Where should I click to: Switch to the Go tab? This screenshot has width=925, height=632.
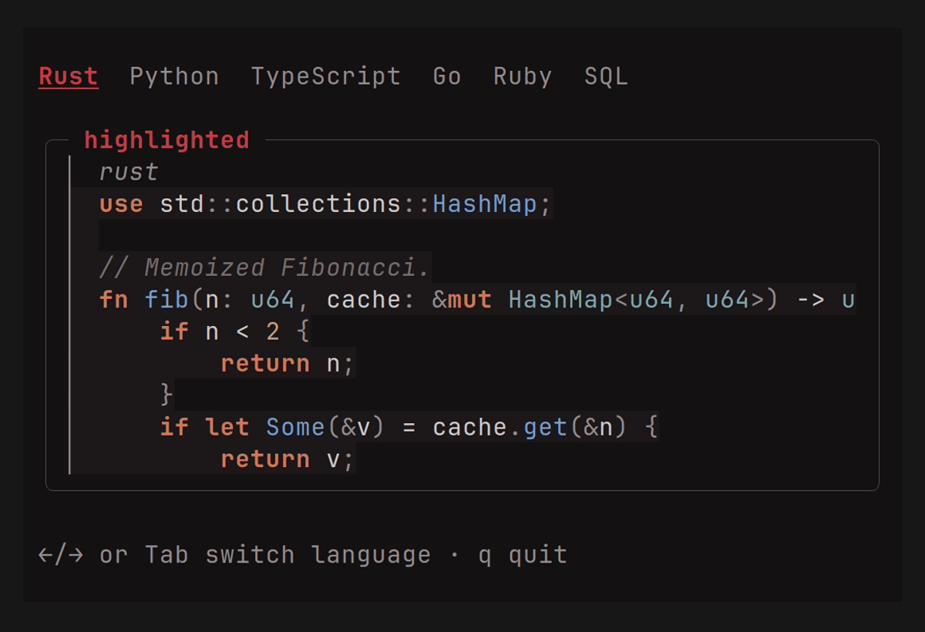click(447, 76)
